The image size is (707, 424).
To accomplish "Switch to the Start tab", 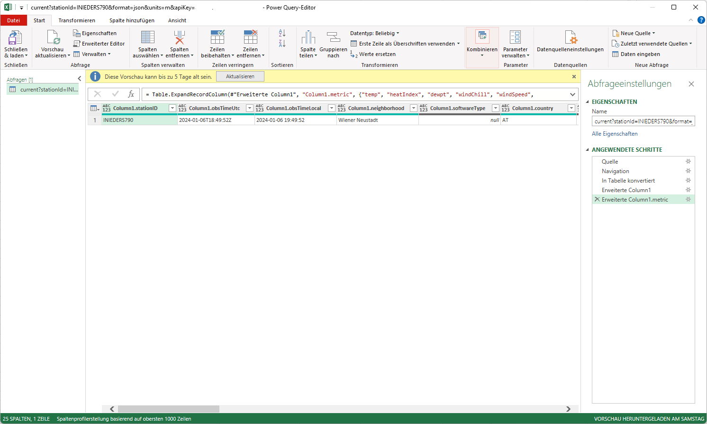I will point(39,20).
